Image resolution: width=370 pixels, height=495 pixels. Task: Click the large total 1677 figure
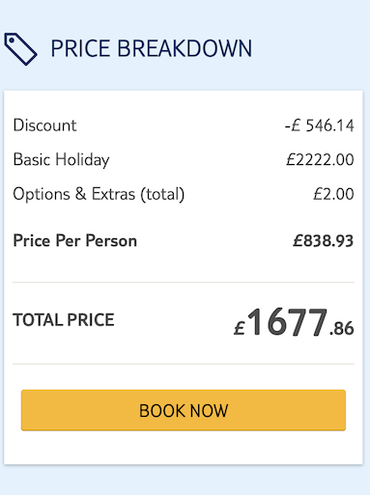pyautogui.click(x=287, y=322)
